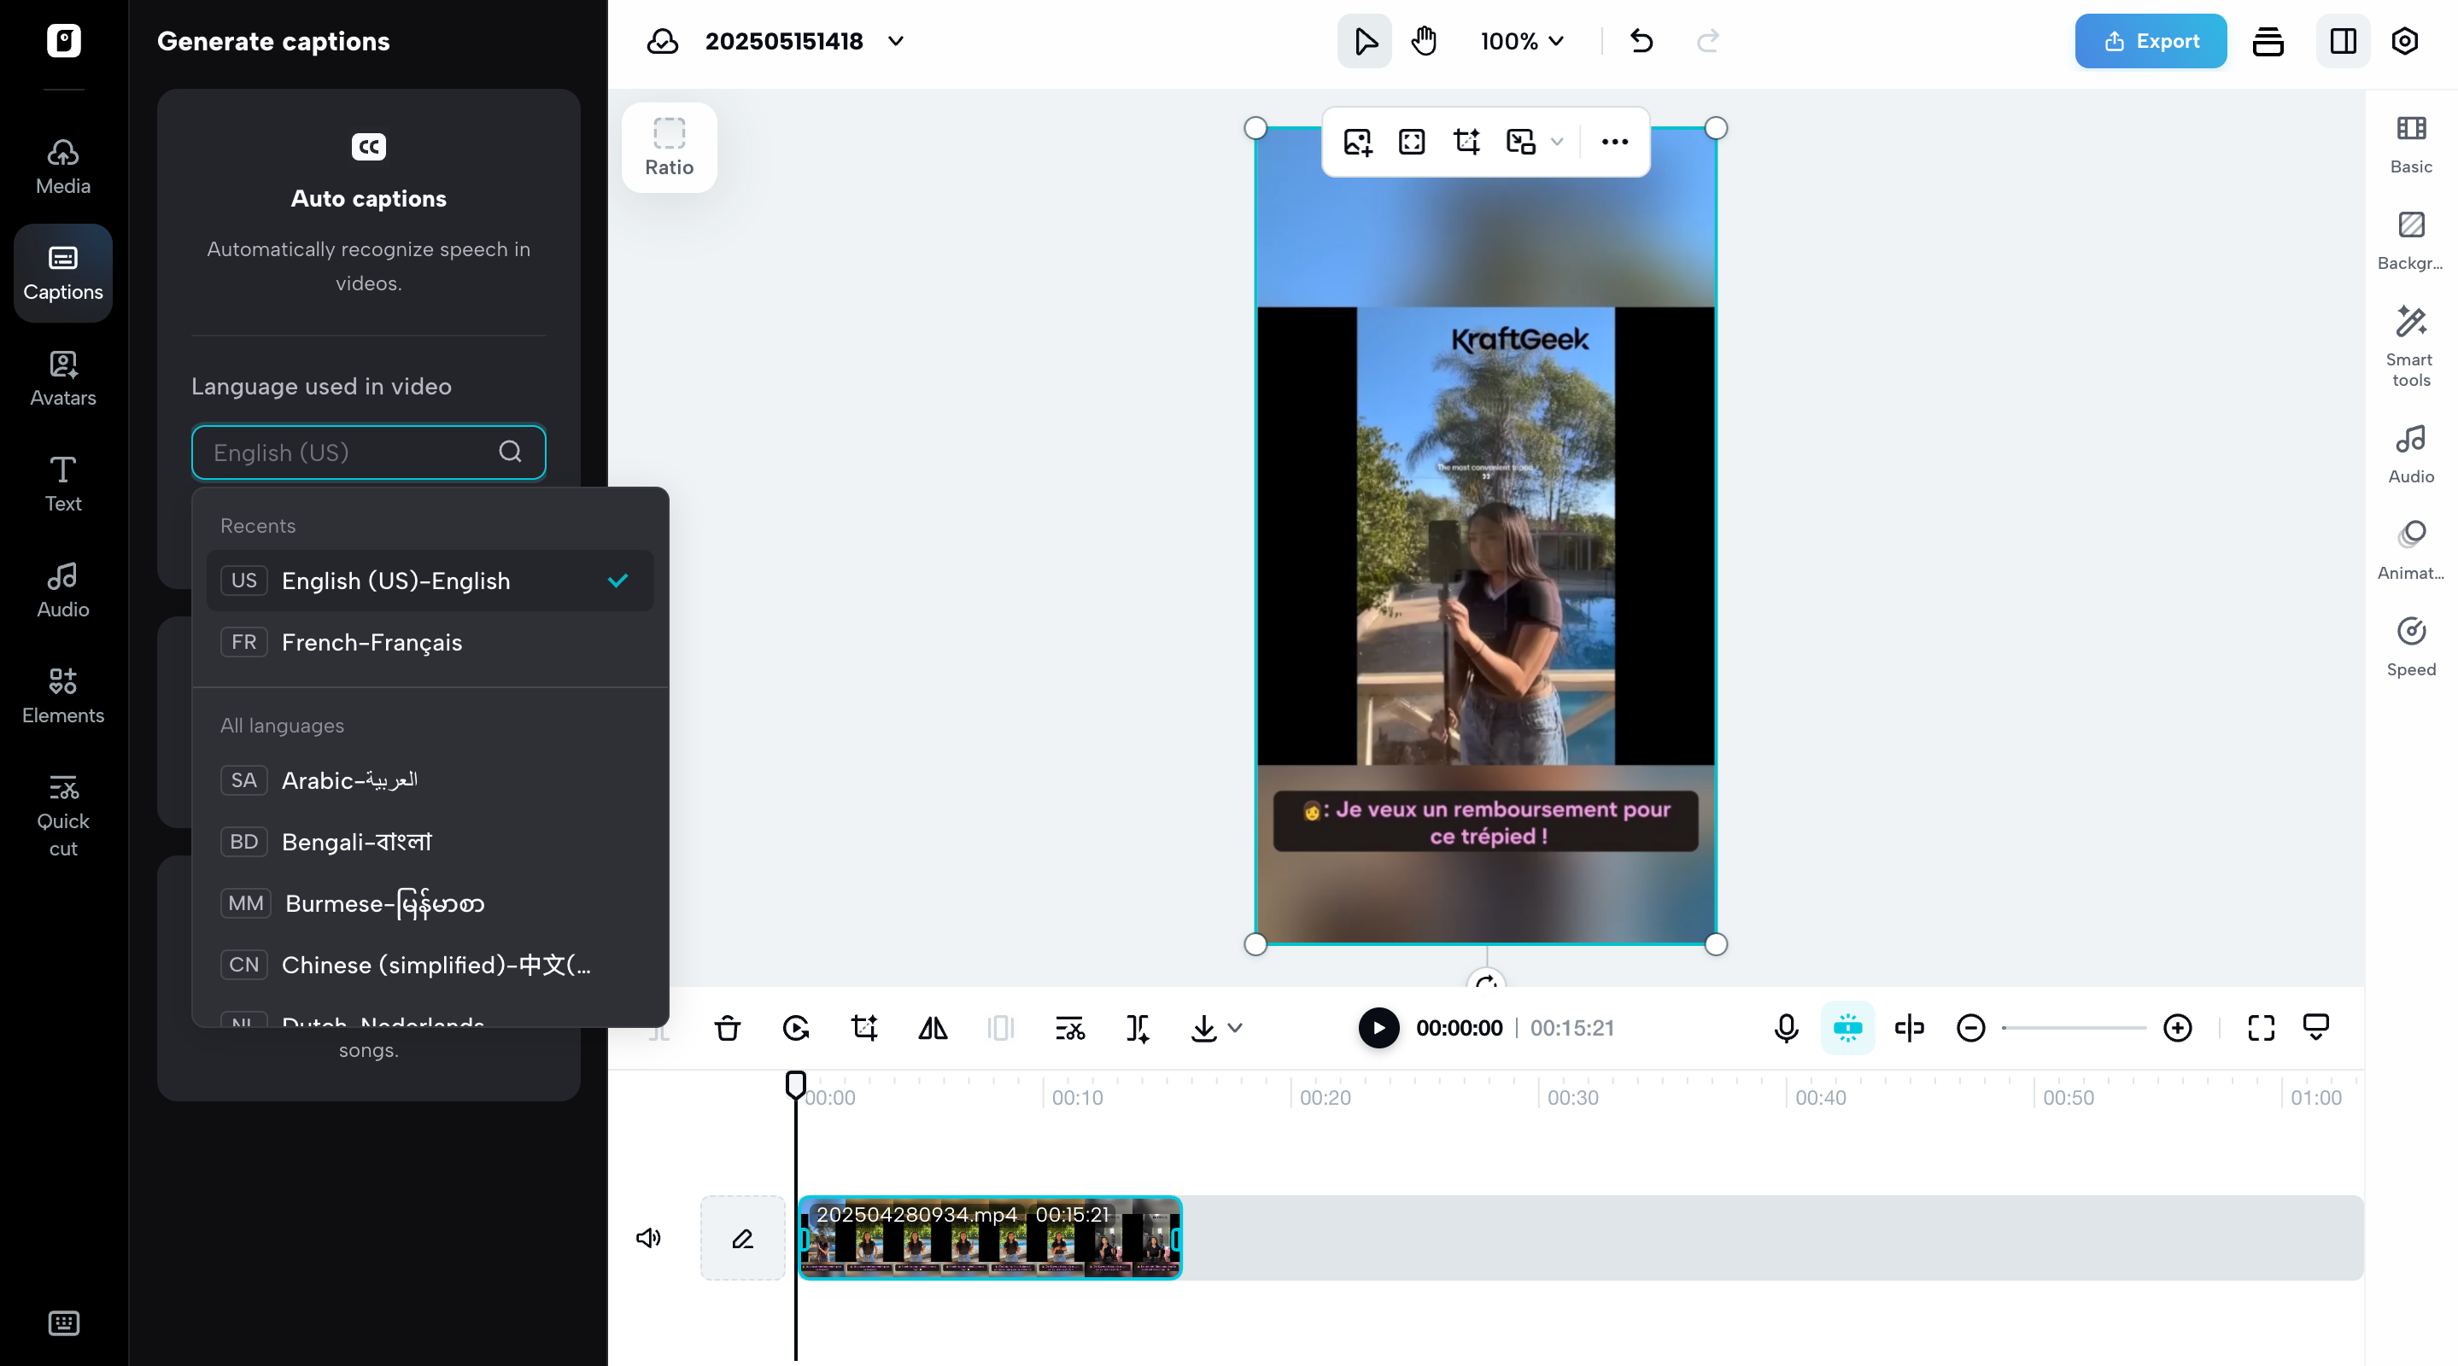
Task: Open the hamburger menu next to Export
Action: point(2268,41)
